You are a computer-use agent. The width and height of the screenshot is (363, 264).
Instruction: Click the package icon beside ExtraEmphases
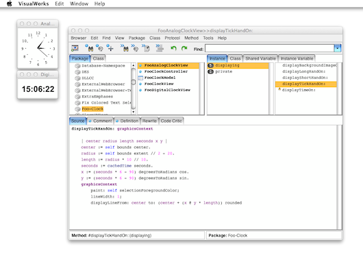coord(77,97)
